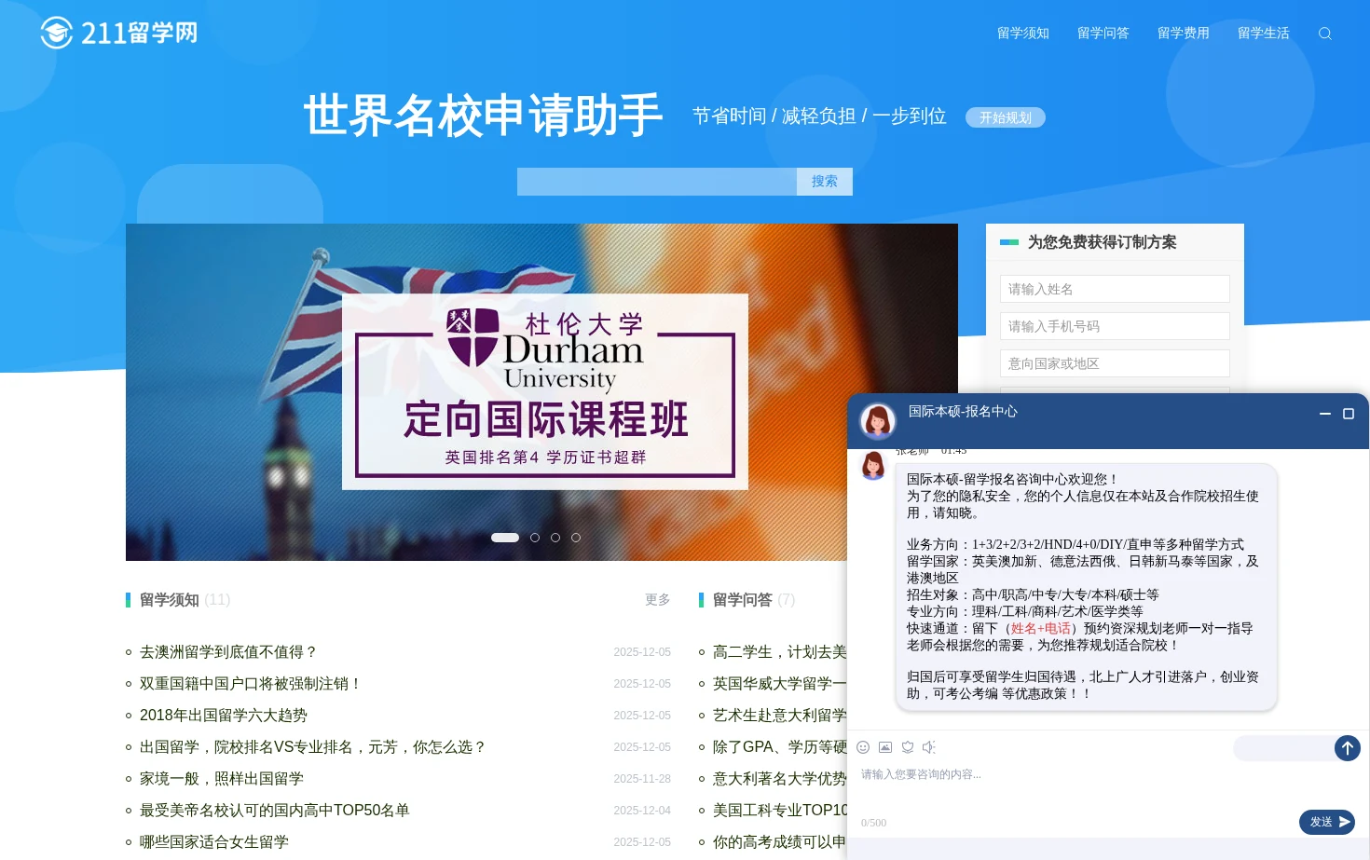Open the 留学费用 menu item
This screenshot has height=860, width=1370.
click(1184, 34)
